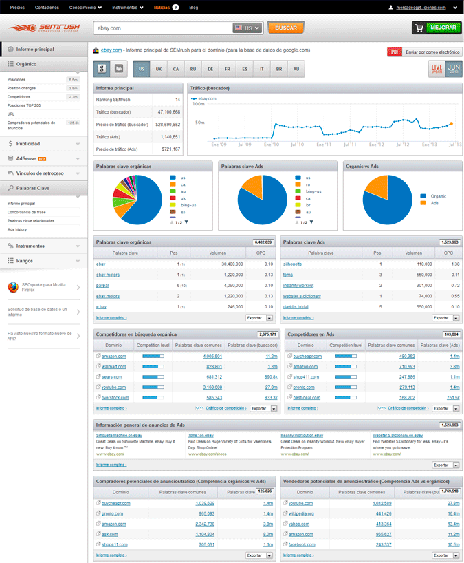This screenshot has width=464, height=563.
Task: Click Enviar por correo electrónico
Action: pos(432,52)
